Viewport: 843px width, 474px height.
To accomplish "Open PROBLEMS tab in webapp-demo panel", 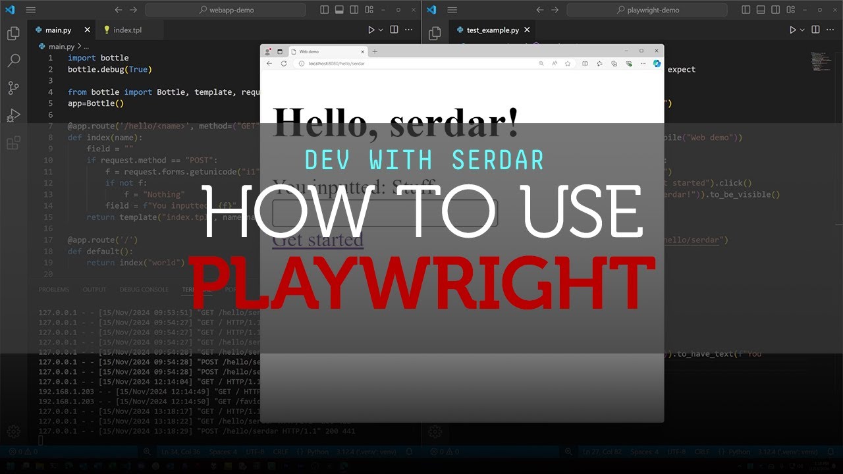I will (x=53, y=290).
